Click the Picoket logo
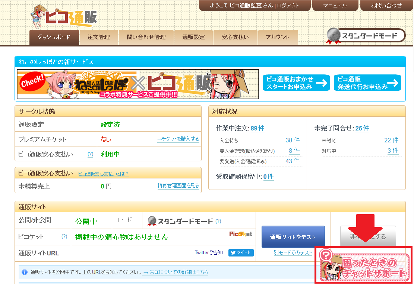 click(240, 234)
